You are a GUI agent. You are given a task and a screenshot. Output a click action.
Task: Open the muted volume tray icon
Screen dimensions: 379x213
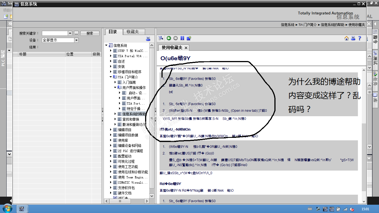click(352, 209)
